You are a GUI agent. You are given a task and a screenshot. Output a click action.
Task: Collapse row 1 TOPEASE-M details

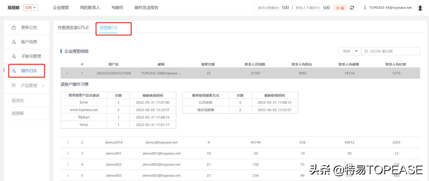(67, 73)
